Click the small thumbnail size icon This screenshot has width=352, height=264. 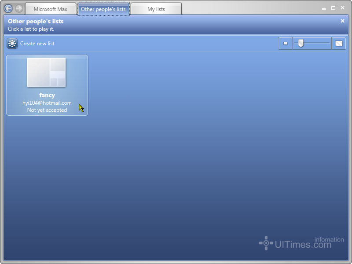click(x=285, y=43)
